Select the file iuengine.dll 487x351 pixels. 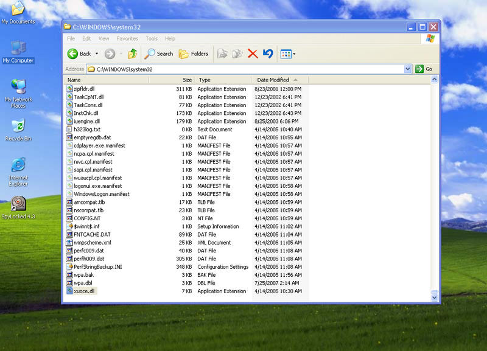86,121
